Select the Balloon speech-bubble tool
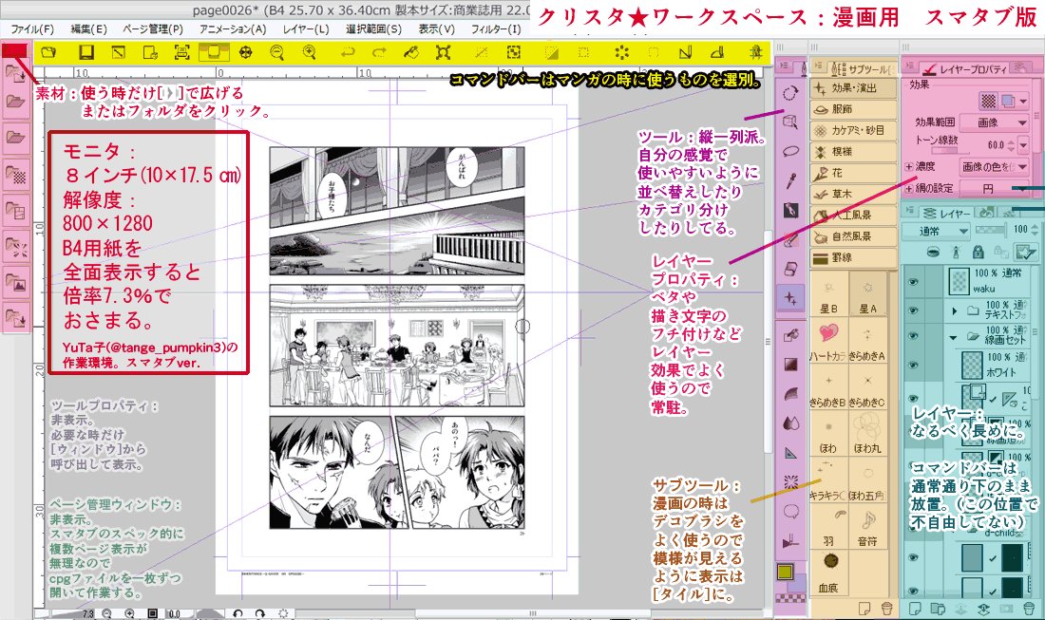Screen dimensions: 1045x620 tap(791, 512)
